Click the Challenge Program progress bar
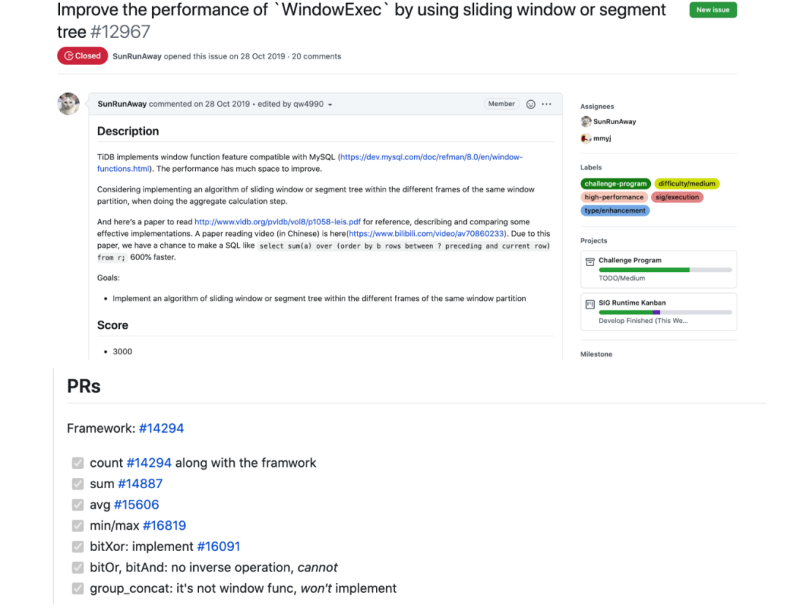Image resolution: width=790 pixels, height=608 pixels. pos(665,270)
